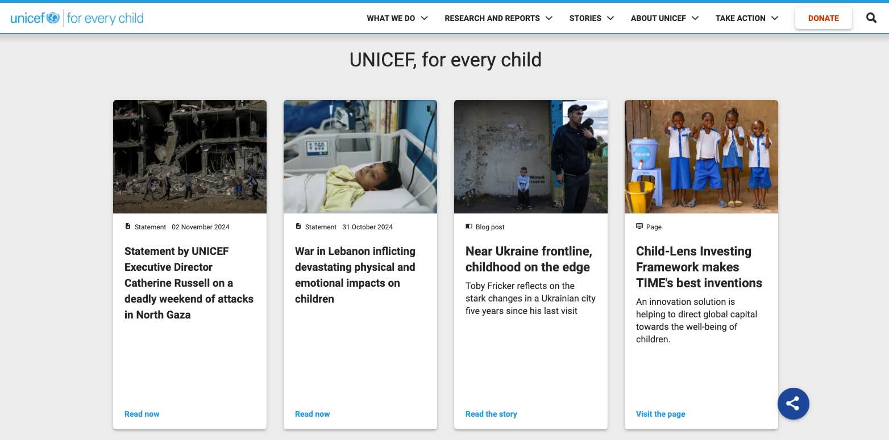Click the Statement document icon on Lebanon card

[x=298, y=227]
